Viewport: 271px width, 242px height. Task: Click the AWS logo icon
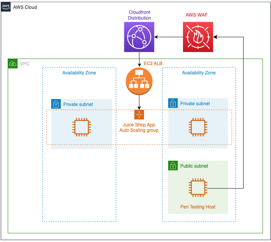tap(6, 7)
